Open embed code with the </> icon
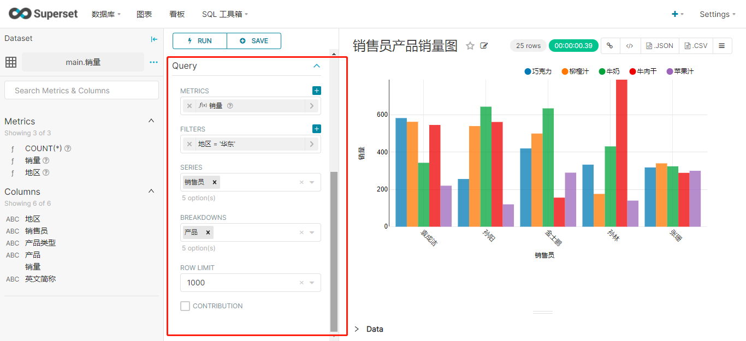The height and width of the screenshot is (341, 746). [x=630, y=45]
